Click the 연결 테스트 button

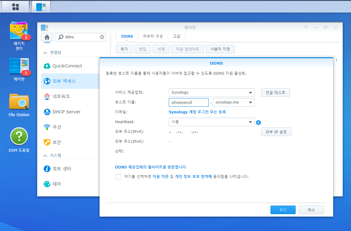pyautogui.click(x=275, y=93)
